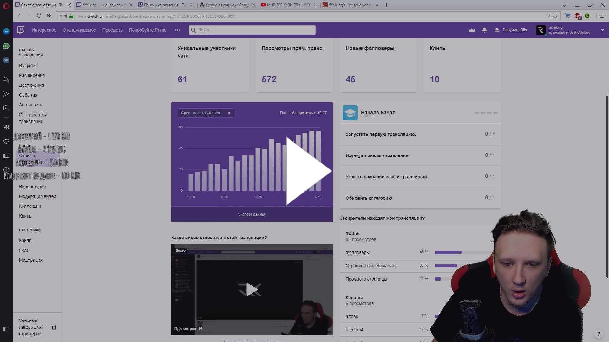Open События in dashboard sidebar
The height and width of the screenshot is (342, 609).
click(28, 95)
